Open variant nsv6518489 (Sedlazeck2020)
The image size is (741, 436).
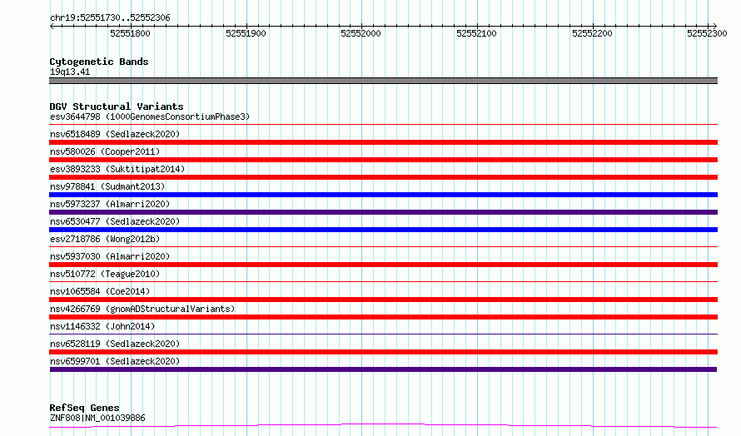[115, 134]
